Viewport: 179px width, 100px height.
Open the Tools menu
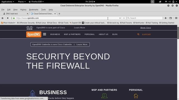(x=44, y=10)
